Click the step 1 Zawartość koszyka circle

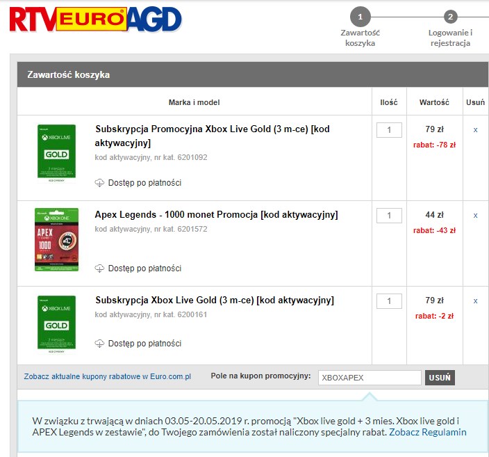click(360, 17)
